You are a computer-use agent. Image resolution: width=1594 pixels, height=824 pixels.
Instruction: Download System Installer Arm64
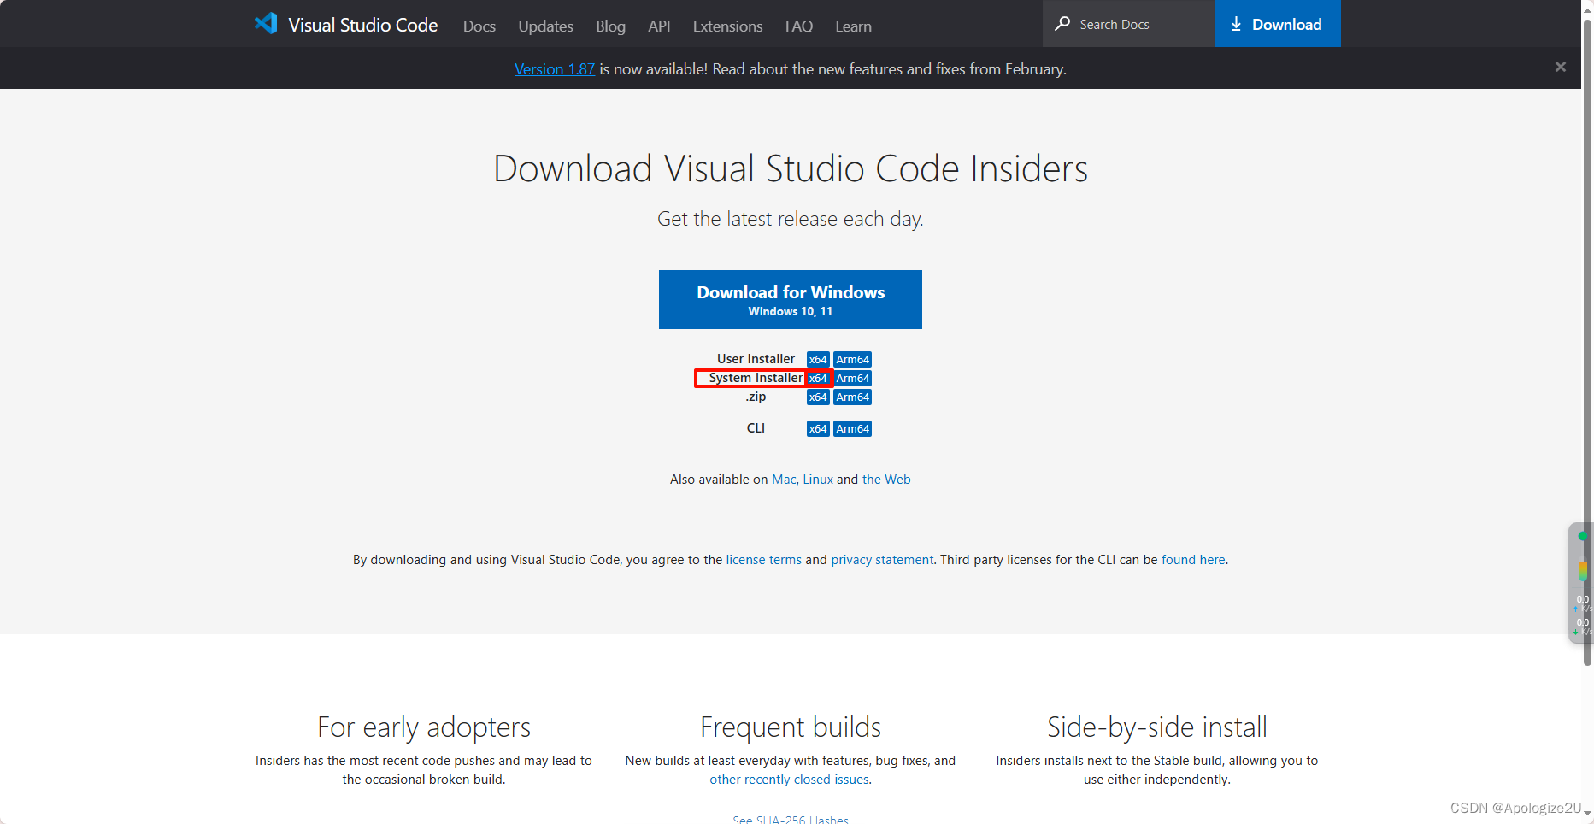click(852, 378)
